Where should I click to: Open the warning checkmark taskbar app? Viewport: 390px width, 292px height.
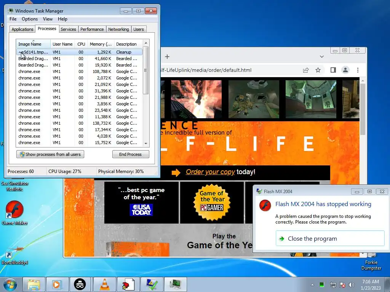coord(152,284)
